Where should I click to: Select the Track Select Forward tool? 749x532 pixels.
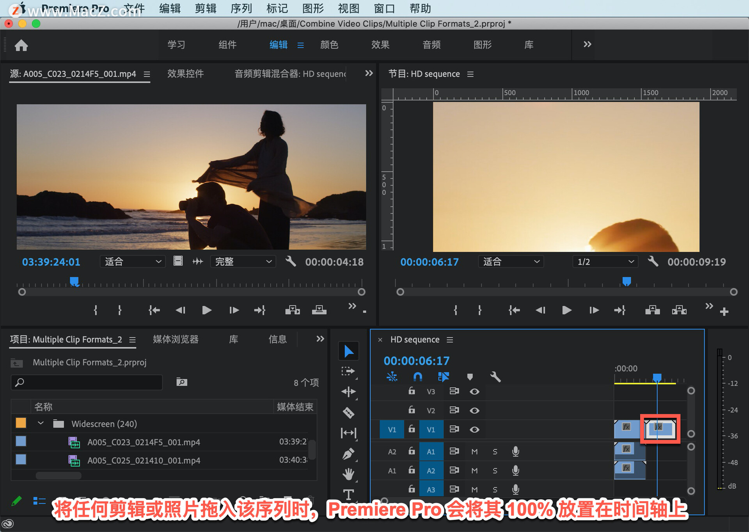pos(348,371)
